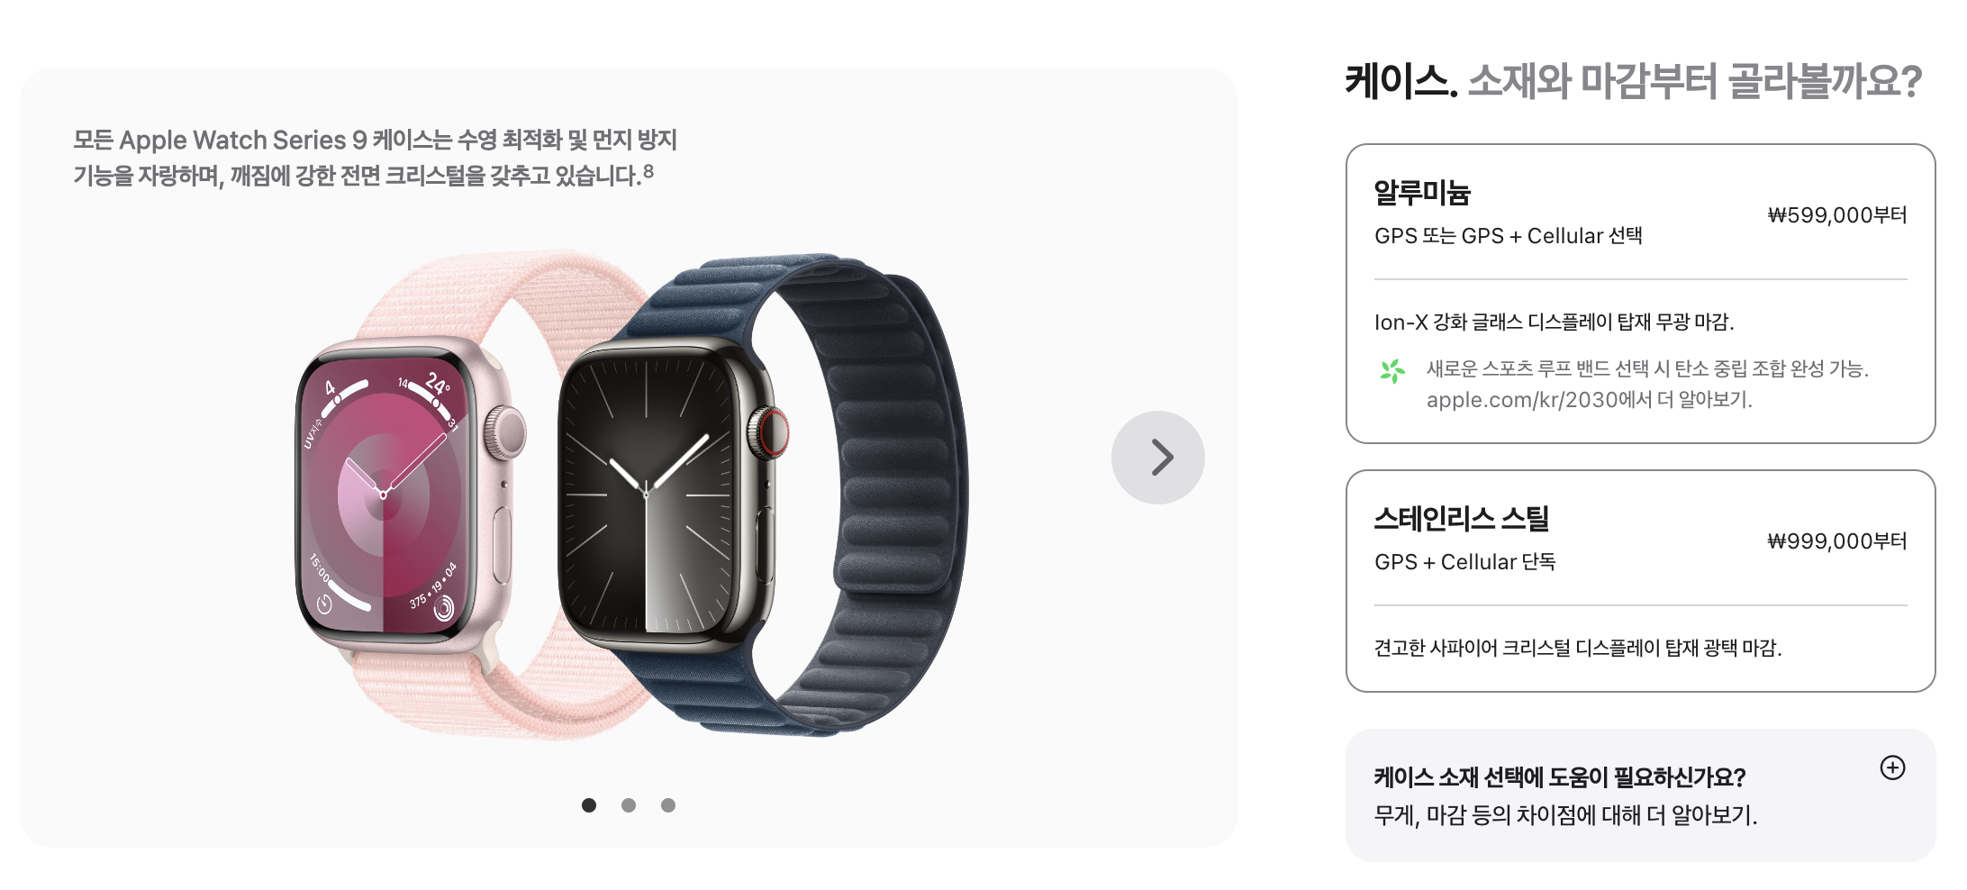
Task: Select the third carousel pagination dot
Action: [668, 805]
